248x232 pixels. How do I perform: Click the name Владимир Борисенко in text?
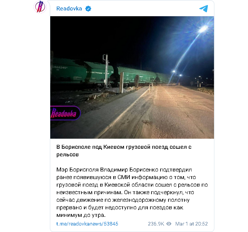[x=129, y=170]
